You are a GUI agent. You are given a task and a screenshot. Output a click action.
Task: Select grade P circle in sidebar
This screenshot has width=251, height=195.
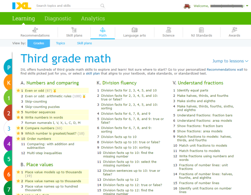point(8,67)
